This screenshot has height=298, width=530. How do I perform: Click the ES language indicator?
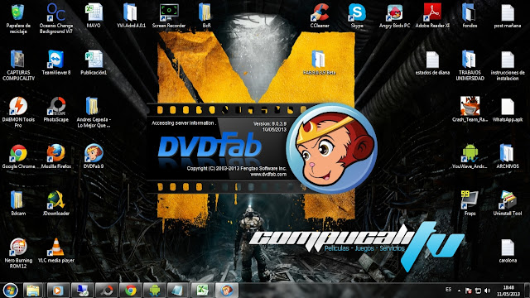[x=448, y=290]
